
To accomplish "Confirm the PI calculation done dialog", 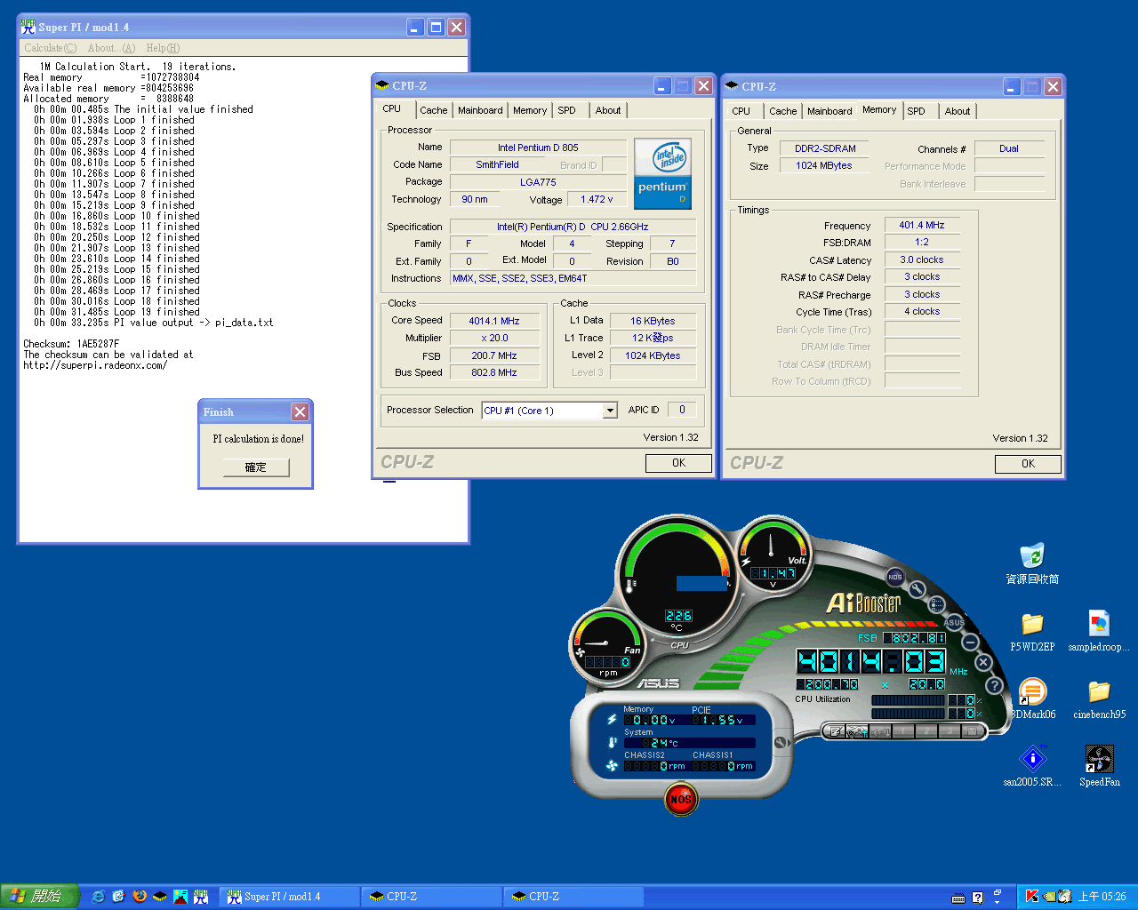I will (x=255, y=467).
